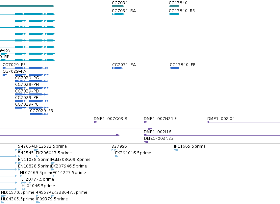
Task: Select the IP11665.5prime label
Action: click(x=190, y=146)
